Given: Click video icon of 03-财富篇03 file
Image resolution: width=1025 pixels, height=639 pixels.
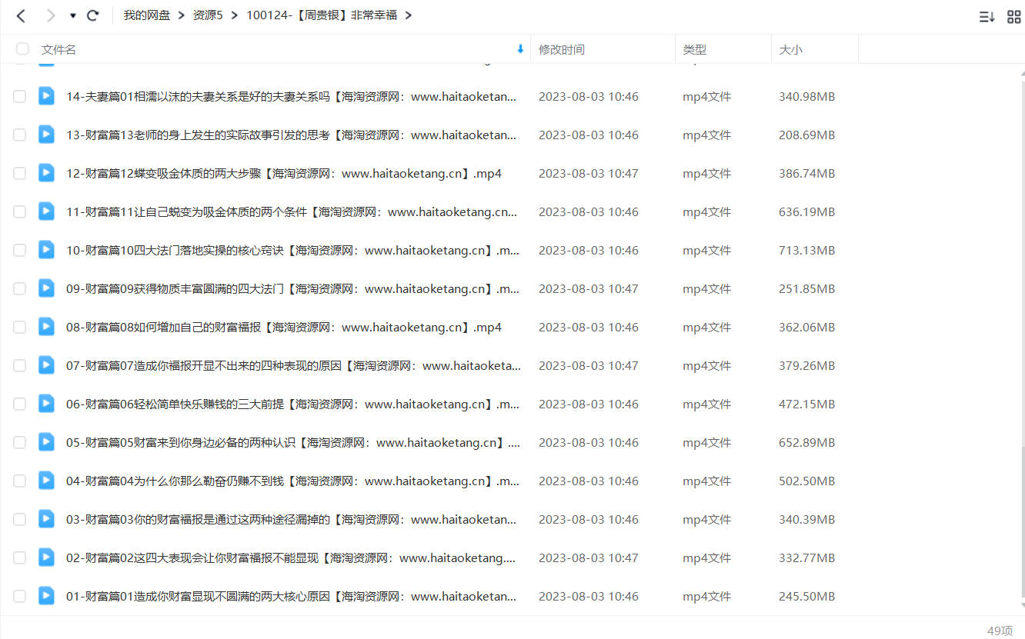Looking at the screenshot, I should click(x=47, y=518).
